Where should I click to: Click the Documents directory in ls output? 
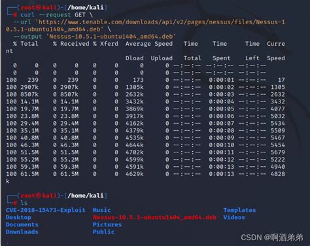tap(22, 224)
